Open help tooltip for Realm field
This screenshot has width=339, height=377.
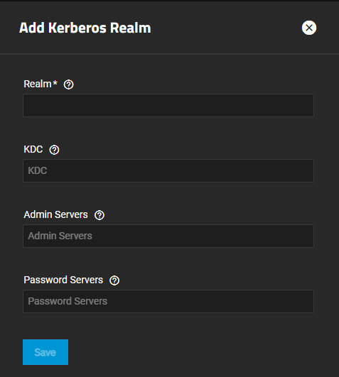(68, 84)
